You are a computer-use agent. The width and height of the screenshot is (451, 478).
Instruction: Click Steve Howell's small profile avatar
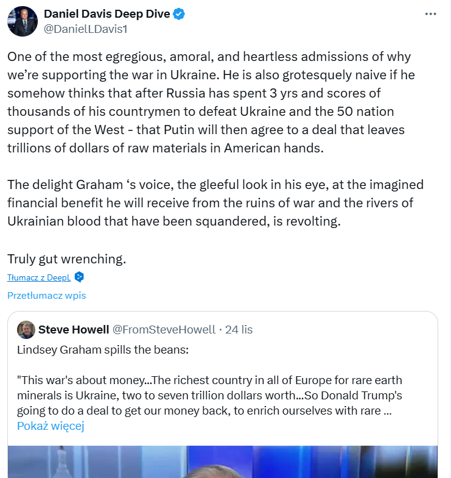26,329
